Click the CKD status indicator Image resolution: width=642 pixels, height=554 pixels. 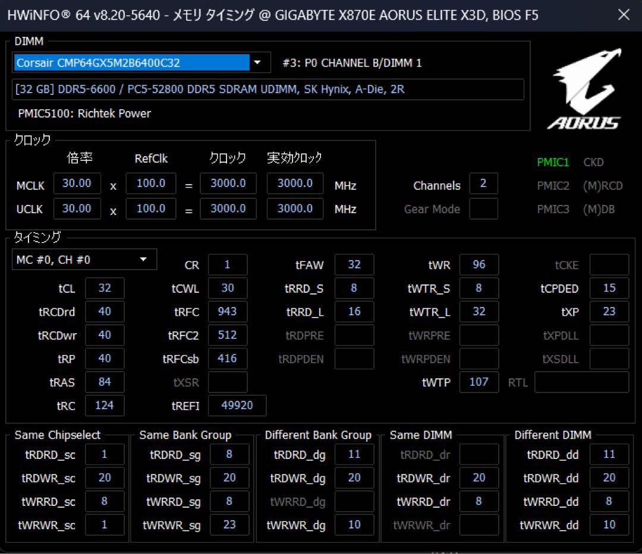[x=594, y=162]
